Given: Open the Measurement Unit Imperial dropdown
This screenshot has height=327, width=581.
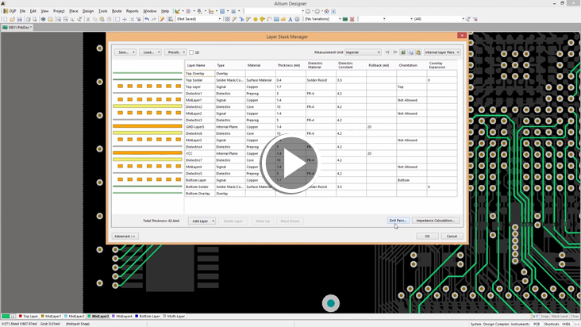Looking at the screenshot, I should pos(363,52).
